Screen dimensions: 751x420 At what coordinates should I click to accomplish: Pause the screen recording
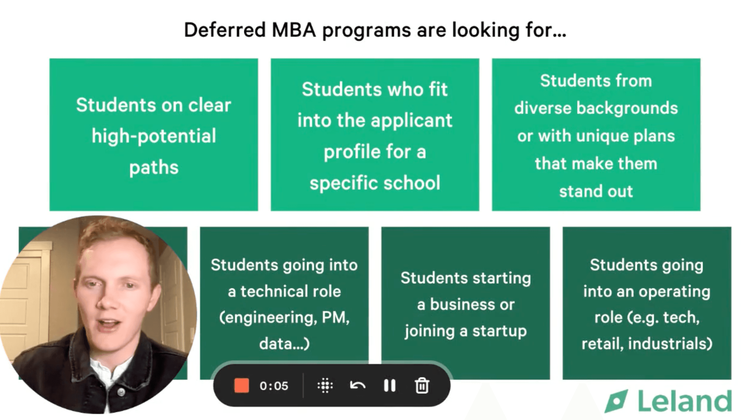(389, 385)
